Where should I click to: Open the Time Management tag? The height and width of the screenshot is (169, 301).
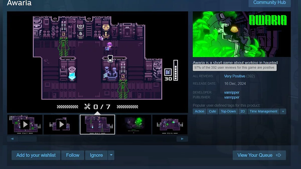(263, 111)
